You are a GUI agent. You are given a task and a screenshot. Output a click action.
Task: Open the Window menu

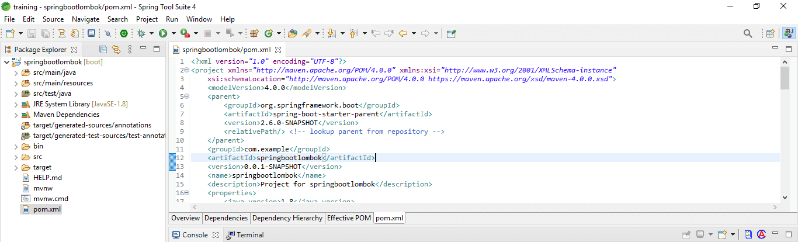(199, 19)
